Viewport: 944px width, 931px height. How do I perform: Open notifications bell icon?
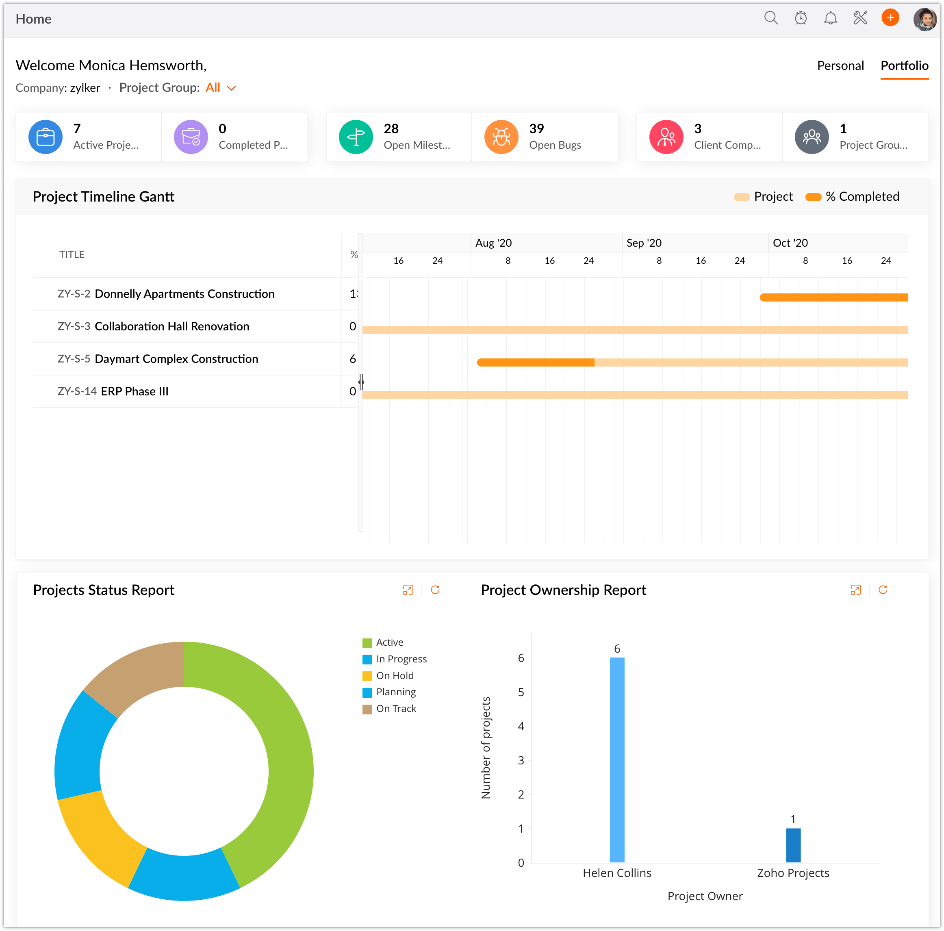830,18
